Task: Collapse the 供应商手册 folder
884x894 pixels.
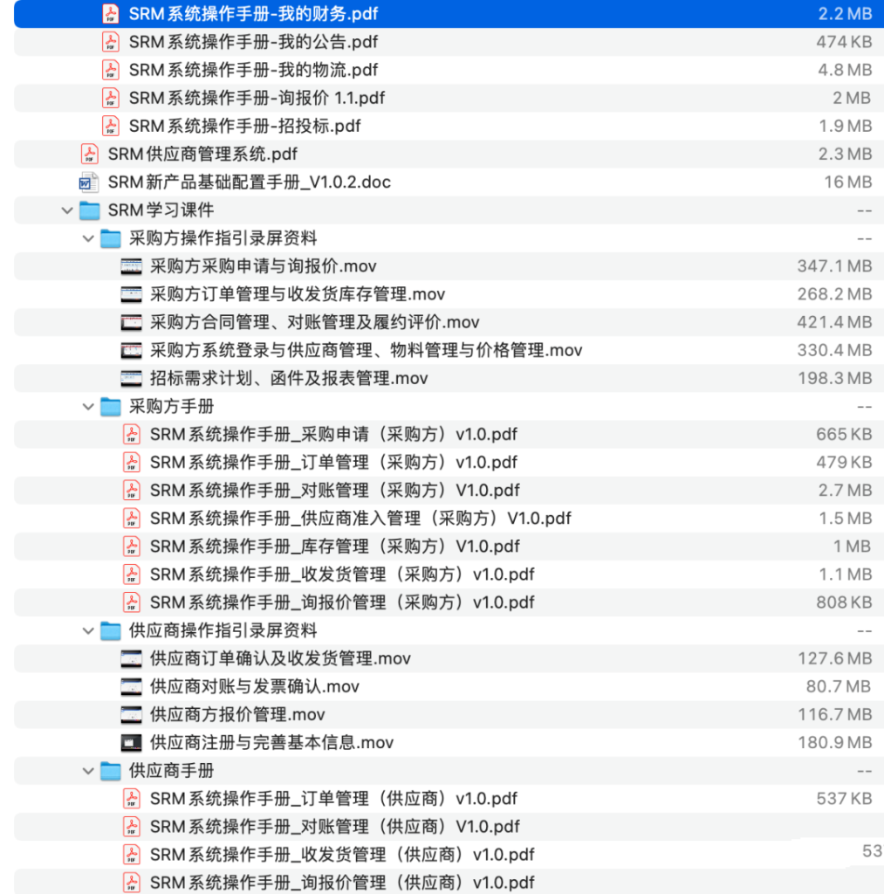Action: [x=87, y=770]
